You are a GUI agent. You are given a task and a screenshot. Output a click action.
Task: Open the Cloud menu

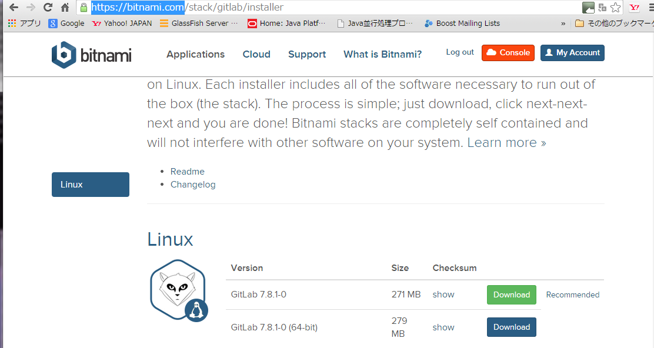tap(256, 54)
